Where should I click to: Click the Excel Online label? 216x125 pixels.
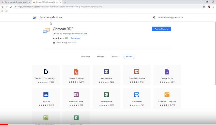[106, 101]
